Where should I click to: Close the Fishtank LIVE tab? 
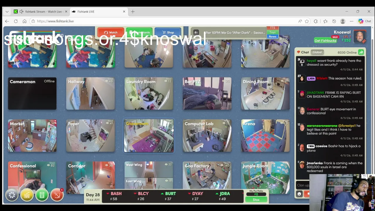click(x=124, y=11)
